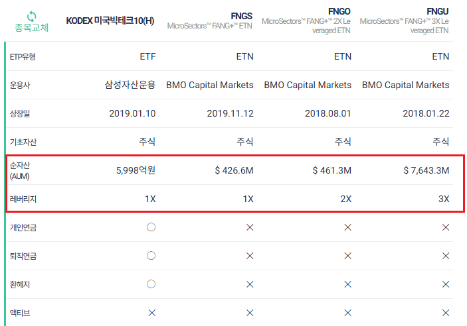Click BMO Capital Markets under FNGU
467x326 pixels.
[406, 85]
